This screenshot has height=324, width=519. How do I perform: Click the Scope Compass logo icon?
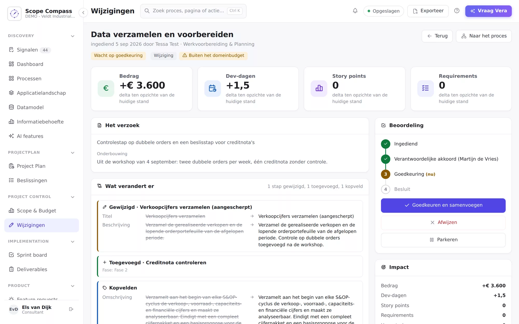coord(14,13)
